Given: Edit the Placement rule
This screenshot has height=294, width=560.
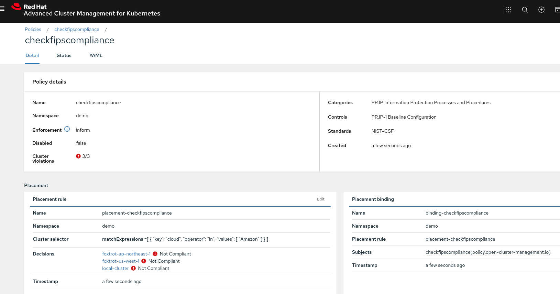Looking at the screenshot, I should (321, 199).
